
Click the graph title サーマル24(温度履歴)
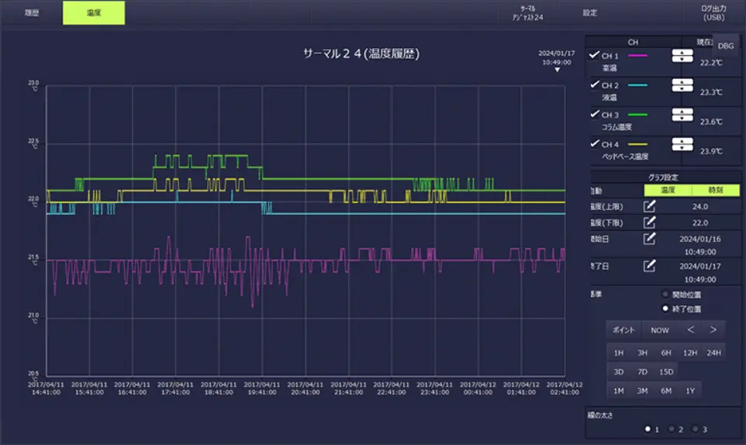(x=361, y=53)
